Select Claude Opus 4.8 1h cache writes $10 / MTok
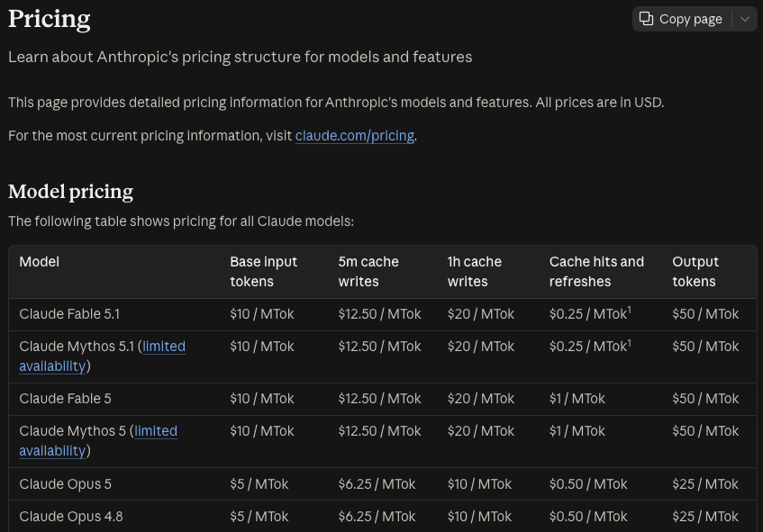Image resolution: width=763 pixels, height=532 pixels. coord(479,517)
